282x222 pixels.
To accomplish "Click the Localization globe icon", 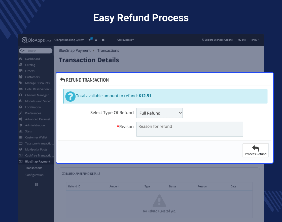I will (21, 107).
